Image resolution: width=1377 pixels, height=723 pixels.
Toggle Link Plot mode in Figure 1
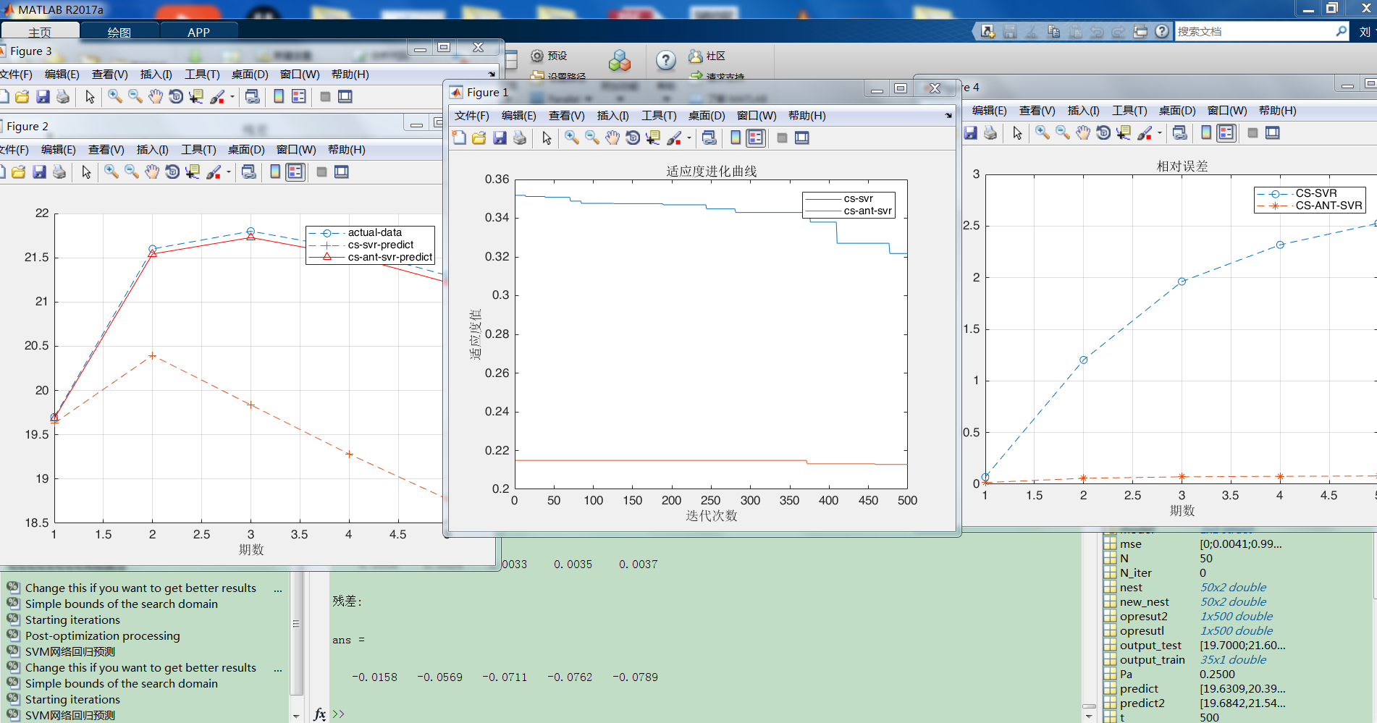point(709,138)
